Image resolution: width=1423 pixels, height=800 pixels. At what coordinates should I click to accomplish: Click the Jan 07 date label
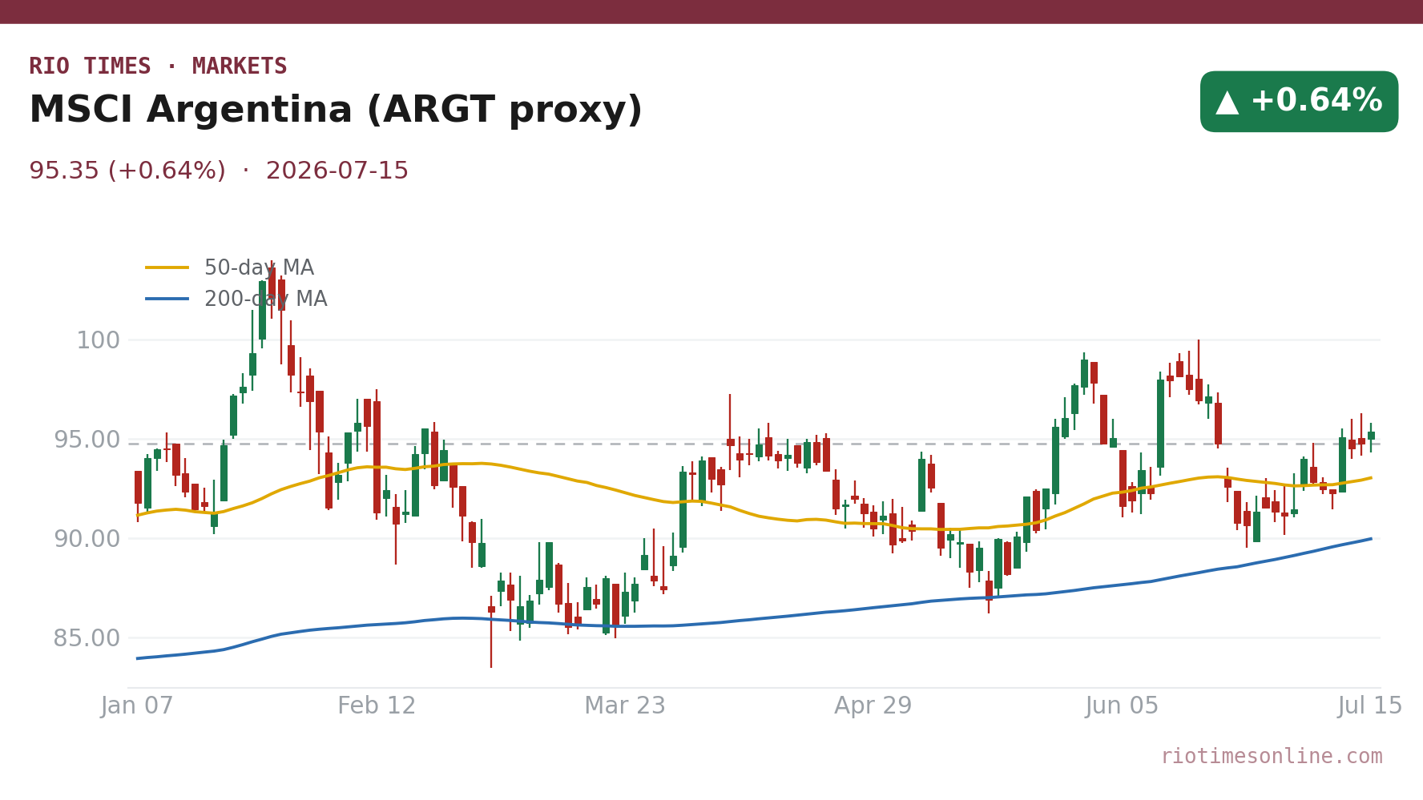(137, 706)
